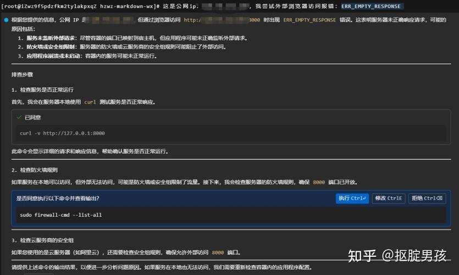Viewport: 459px width, 275px height.
Task: Click the 拒绝 button
Action: [x=427, y=199]
